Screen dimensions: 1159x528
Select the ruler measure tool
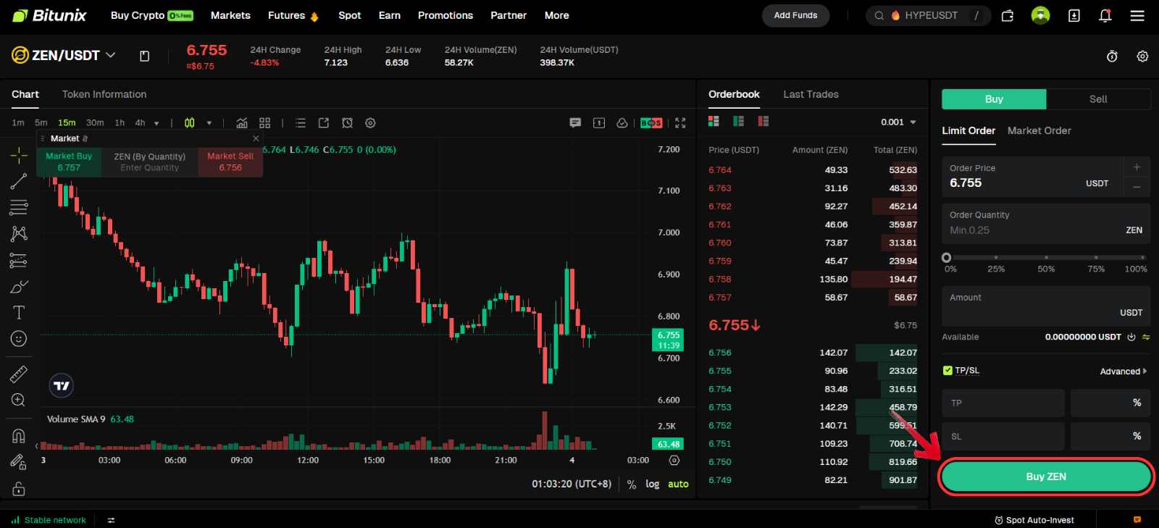click(19, 374)
